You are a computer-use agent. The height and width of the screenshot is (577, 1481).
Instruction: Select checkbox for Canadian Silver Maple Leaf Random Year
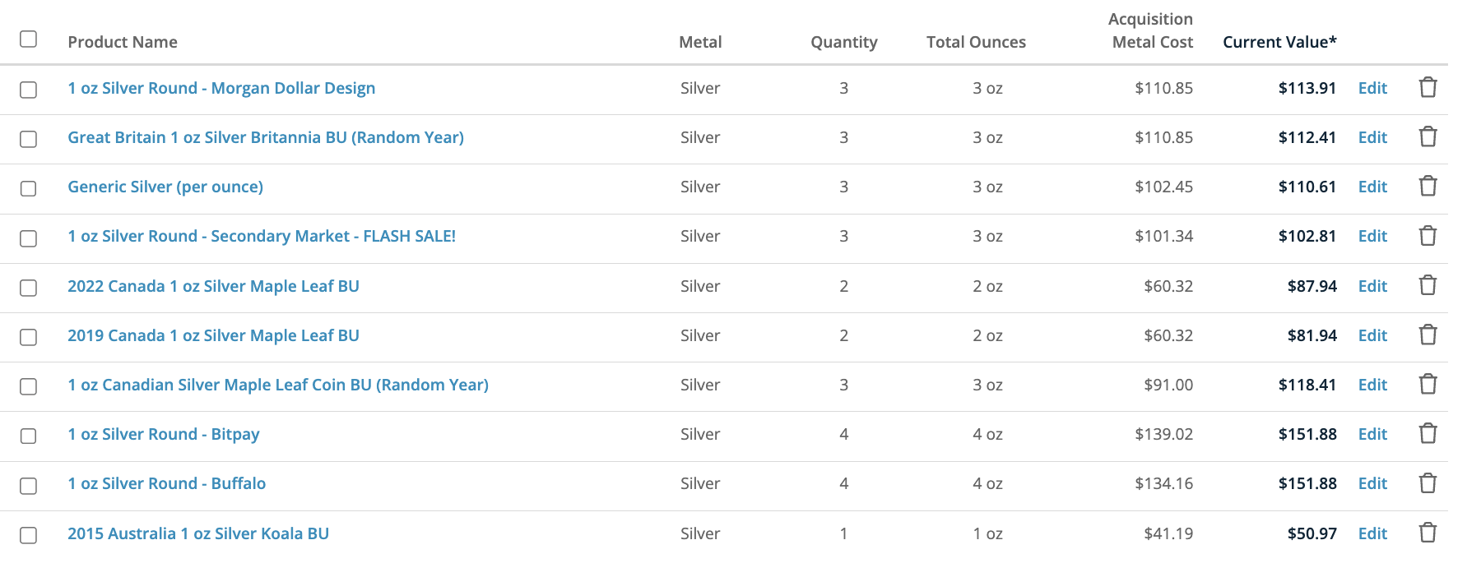point(28,386)
